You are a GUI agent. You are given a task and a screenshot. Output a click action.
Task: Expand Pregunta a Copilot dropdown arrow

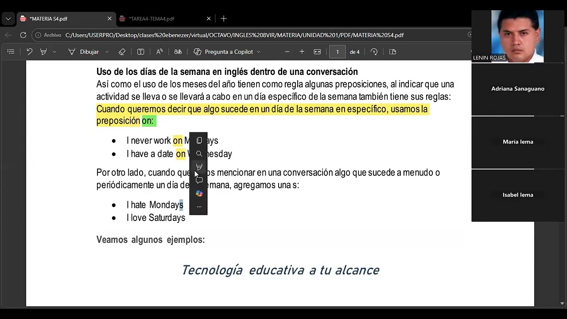point(258,52)
